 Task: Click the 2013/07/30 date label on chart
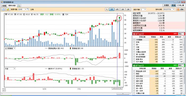click(117, 88)
